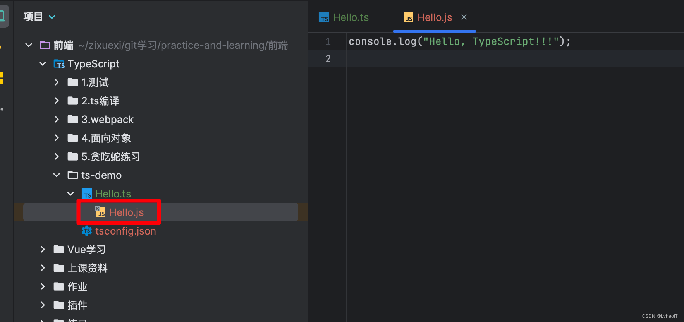This screenshot has height=322, width=684.
Task: Click line number 1 in the gutter
Action: point(328,41)
